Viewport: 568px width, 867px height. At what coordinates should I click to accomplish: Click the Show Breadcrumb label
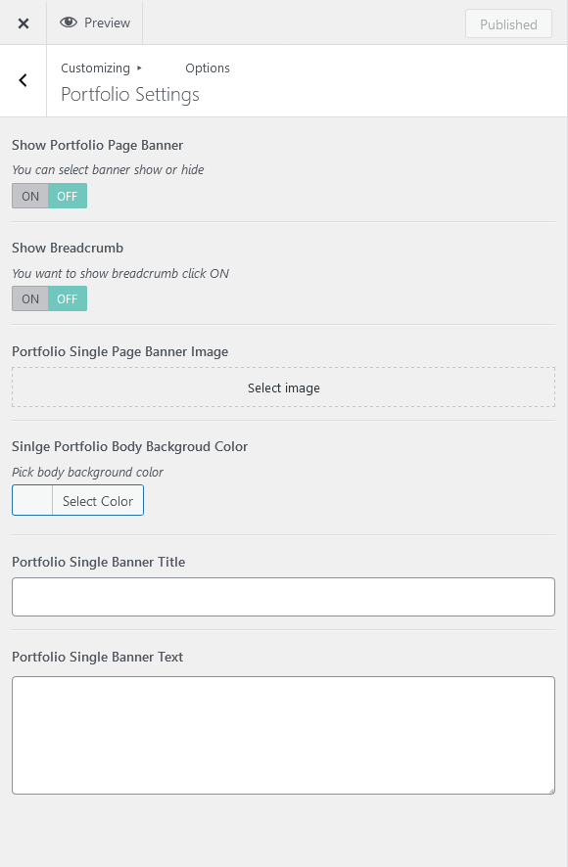[68, 248]
